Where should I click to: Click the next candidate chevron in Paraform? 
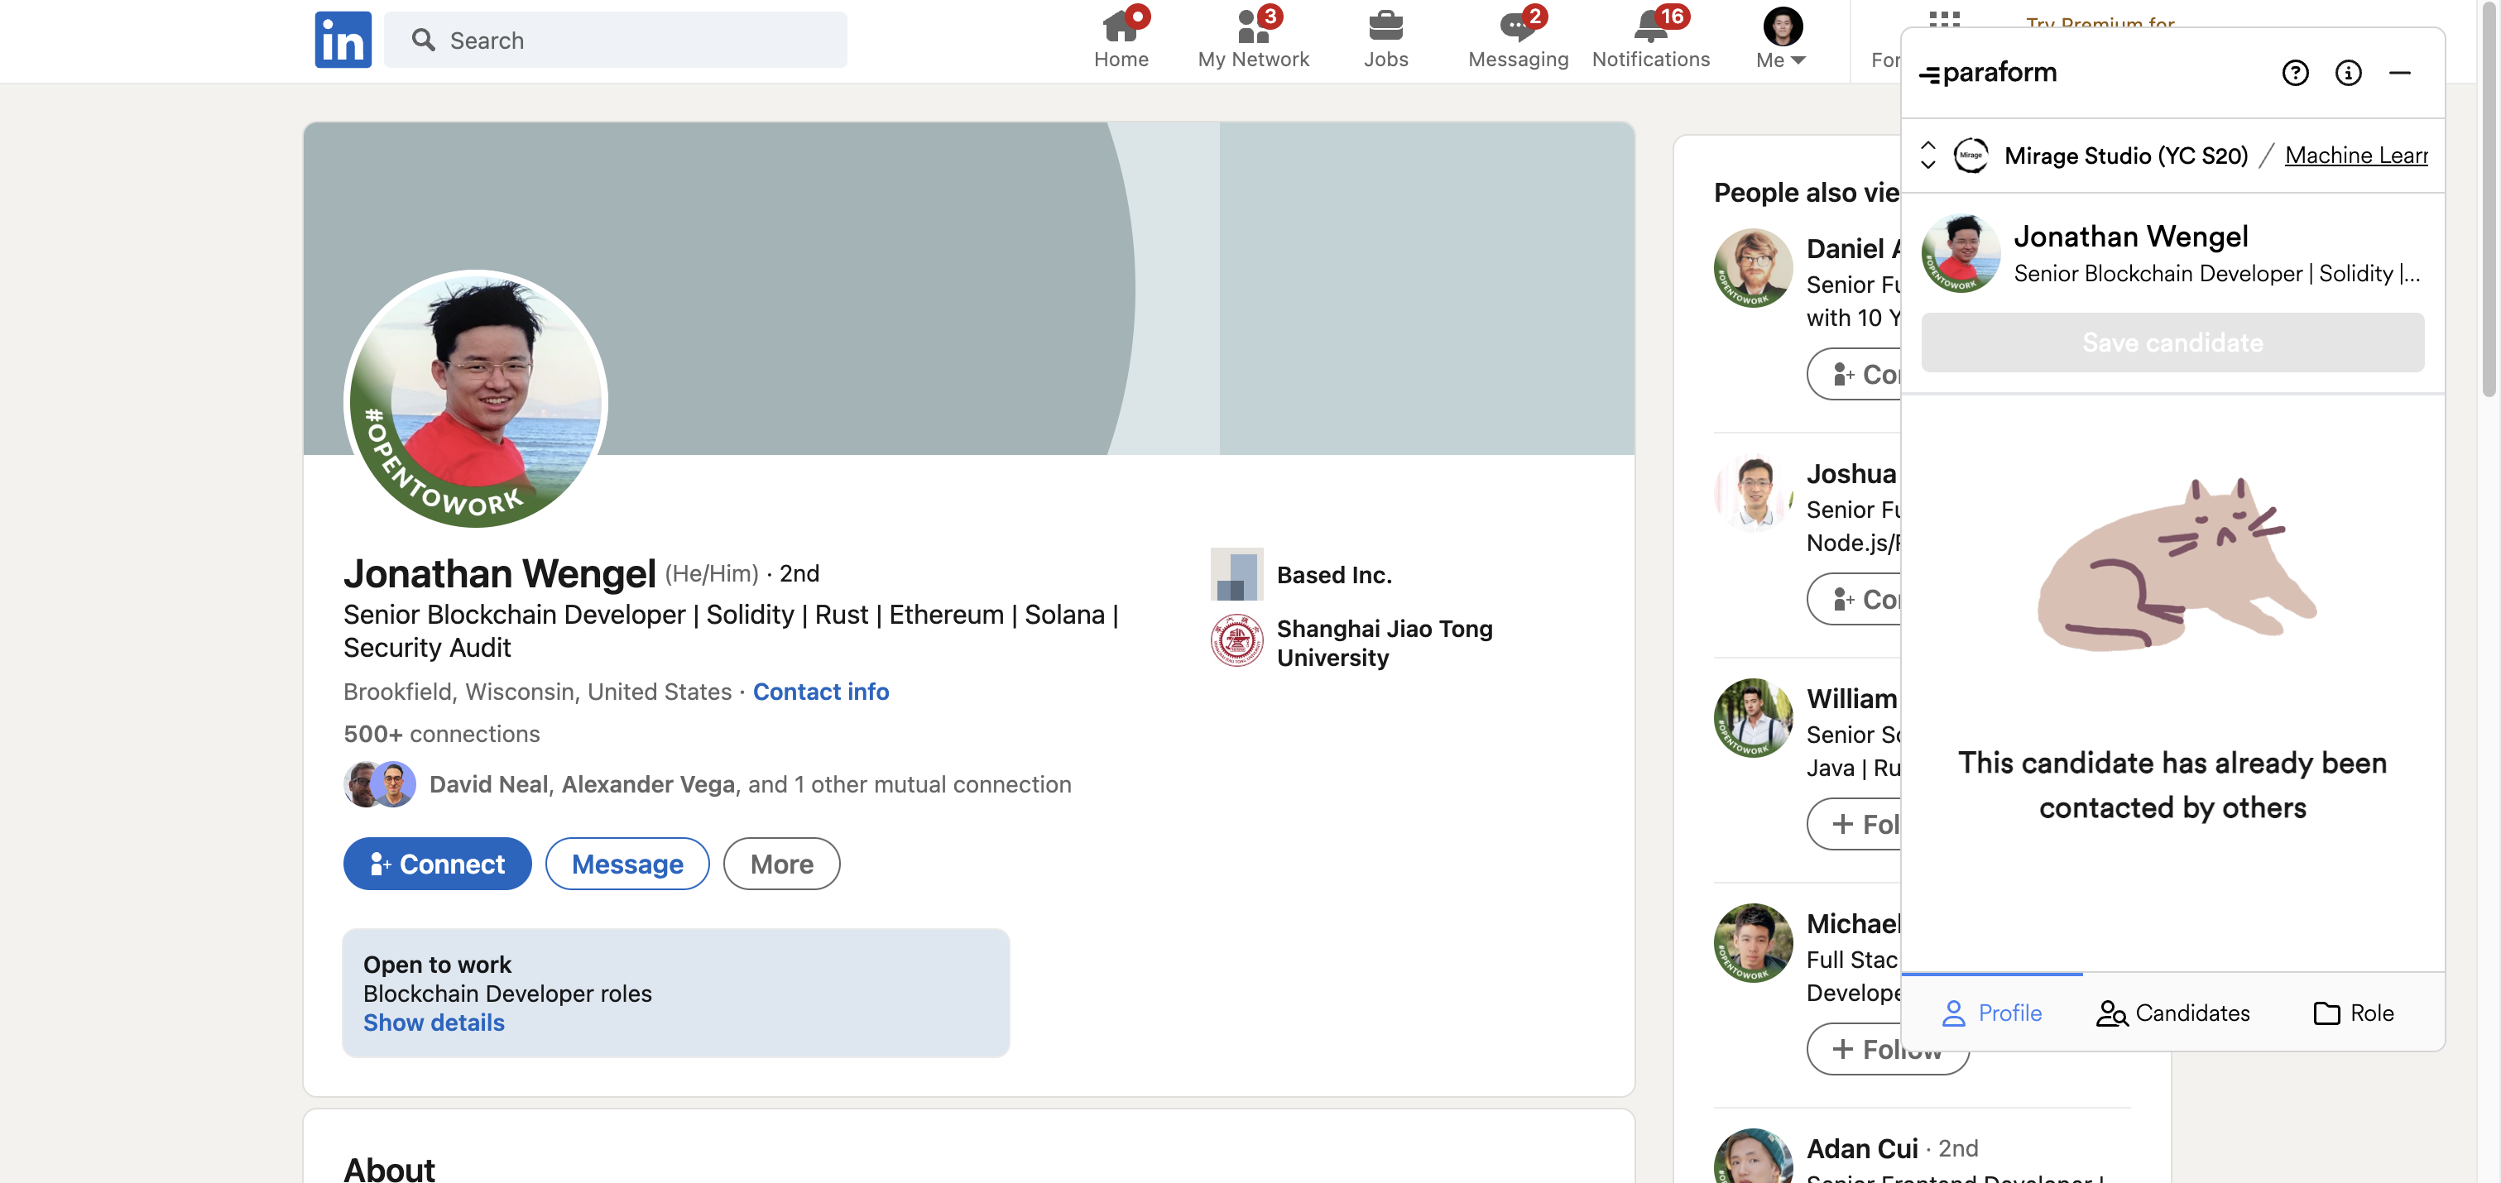[1927, 166]
